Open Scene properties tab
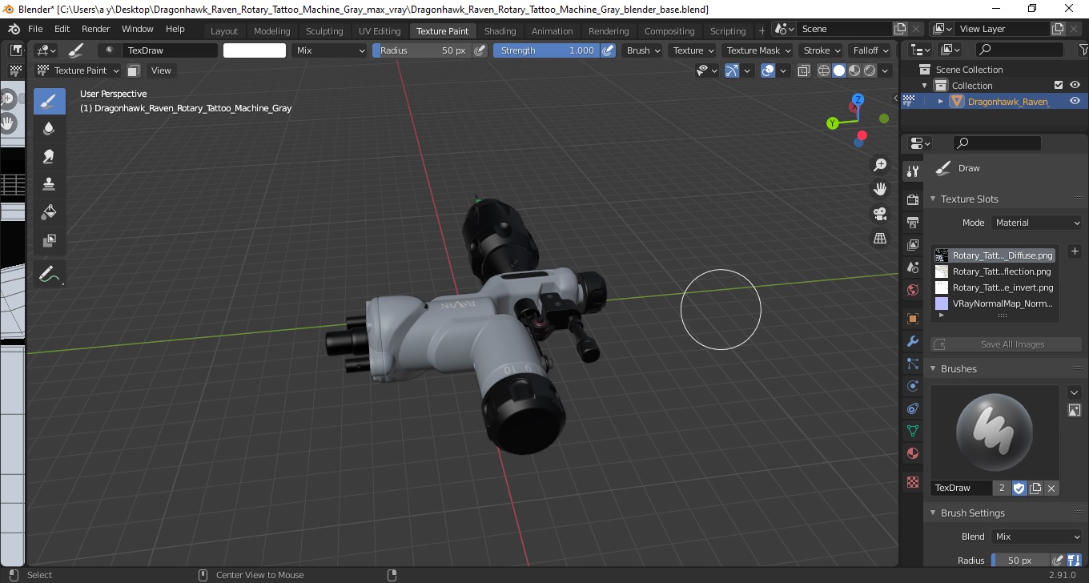 (912, 267)
